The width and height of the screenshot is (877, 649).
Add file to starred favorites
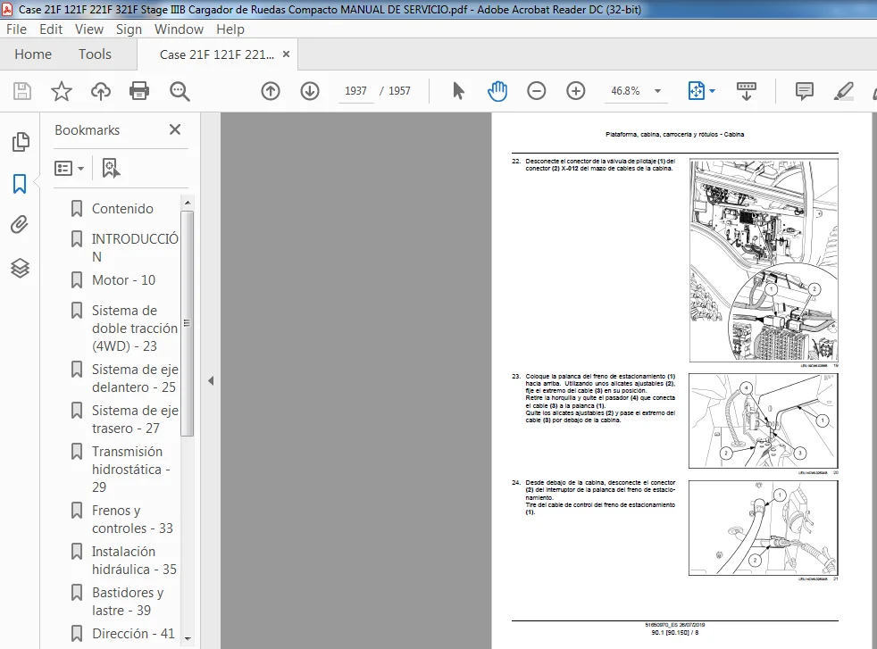click(62, 90)
